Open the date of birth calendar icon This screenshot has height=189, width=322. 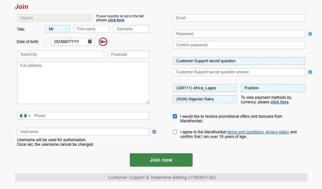click(90, 41)
